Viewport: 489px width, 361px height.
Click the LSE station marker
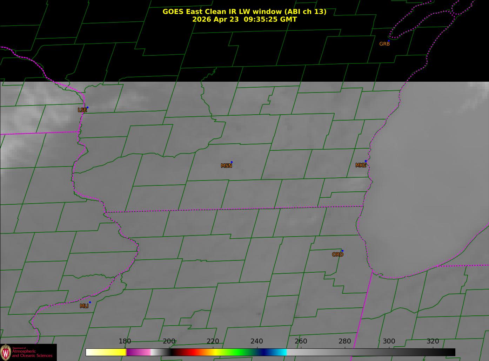click(87, 107)
